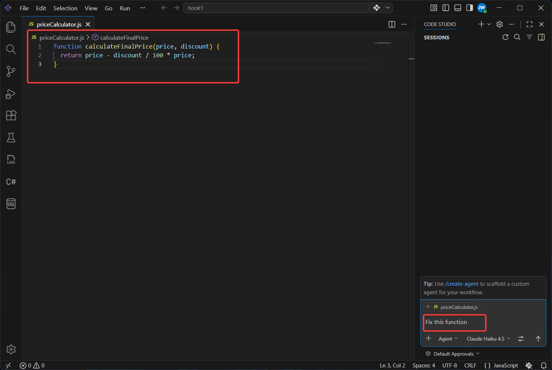The height and width of the screenshot is (370, 552).
Task: Open the Source Control view
Action: click(11, 71)
